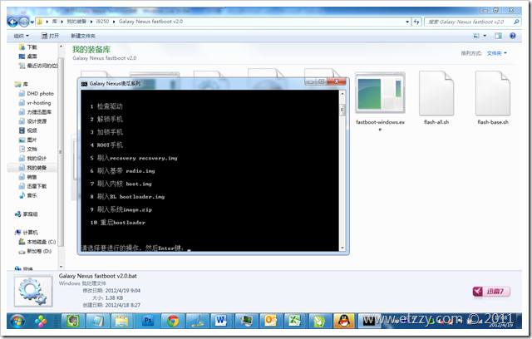Click the colorful flower icon in taskbar
The width and height of the screenshot is (532, 339).
[x=41, y=321]
